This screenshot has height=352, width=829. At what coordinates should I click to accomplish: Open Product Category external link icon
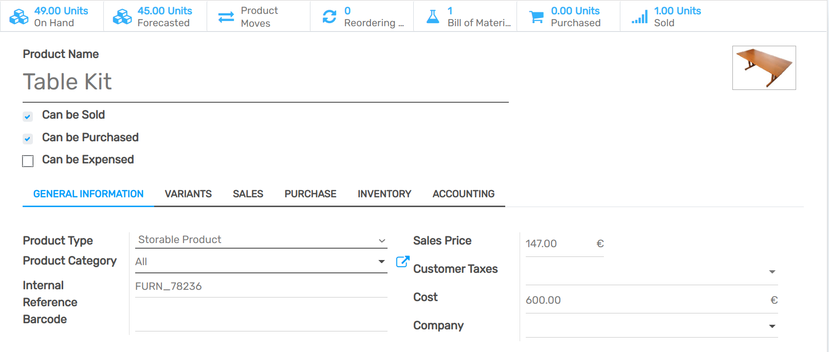pyautogui.click(x=402, y=262)
